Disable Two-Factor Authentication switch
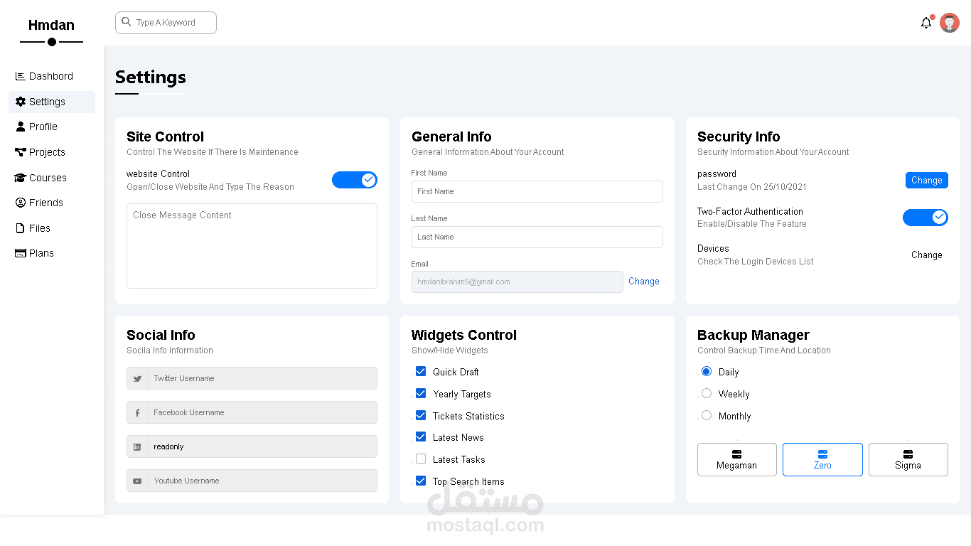This screenshot has height=546, width=971. coord(926,217)
